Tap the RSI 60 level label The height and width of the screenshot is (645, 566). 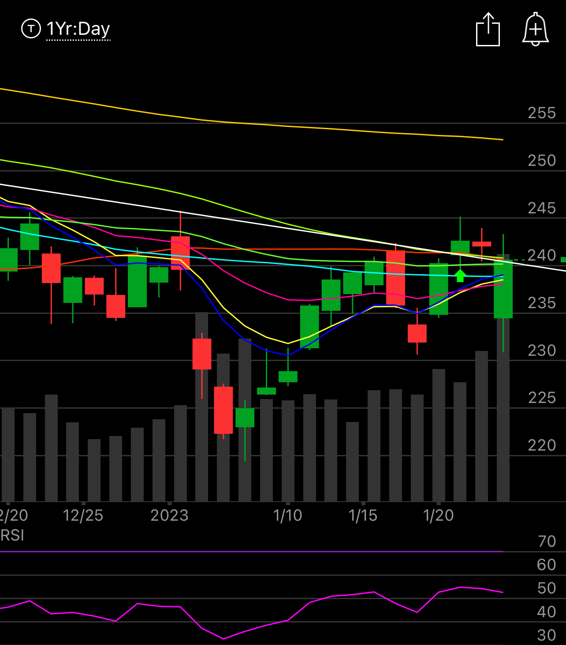[x=547, y=565]
